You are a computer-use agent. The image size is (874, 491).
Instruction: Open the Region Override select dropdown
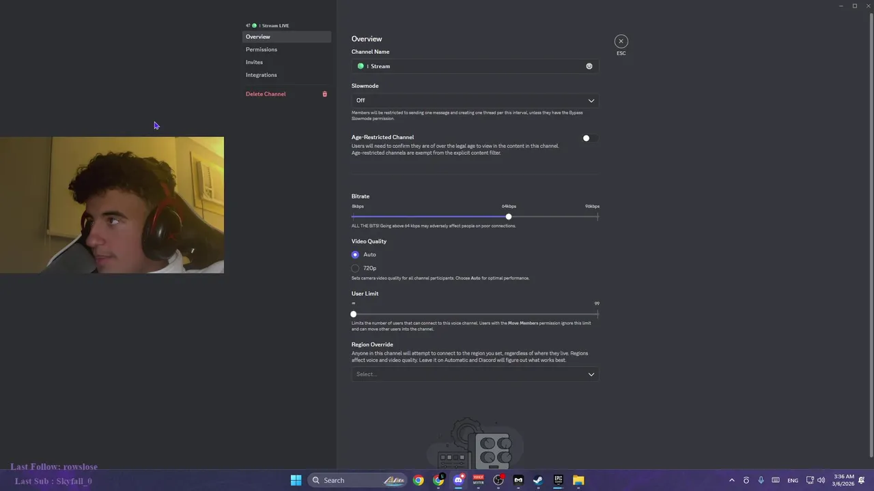point(475,374)
